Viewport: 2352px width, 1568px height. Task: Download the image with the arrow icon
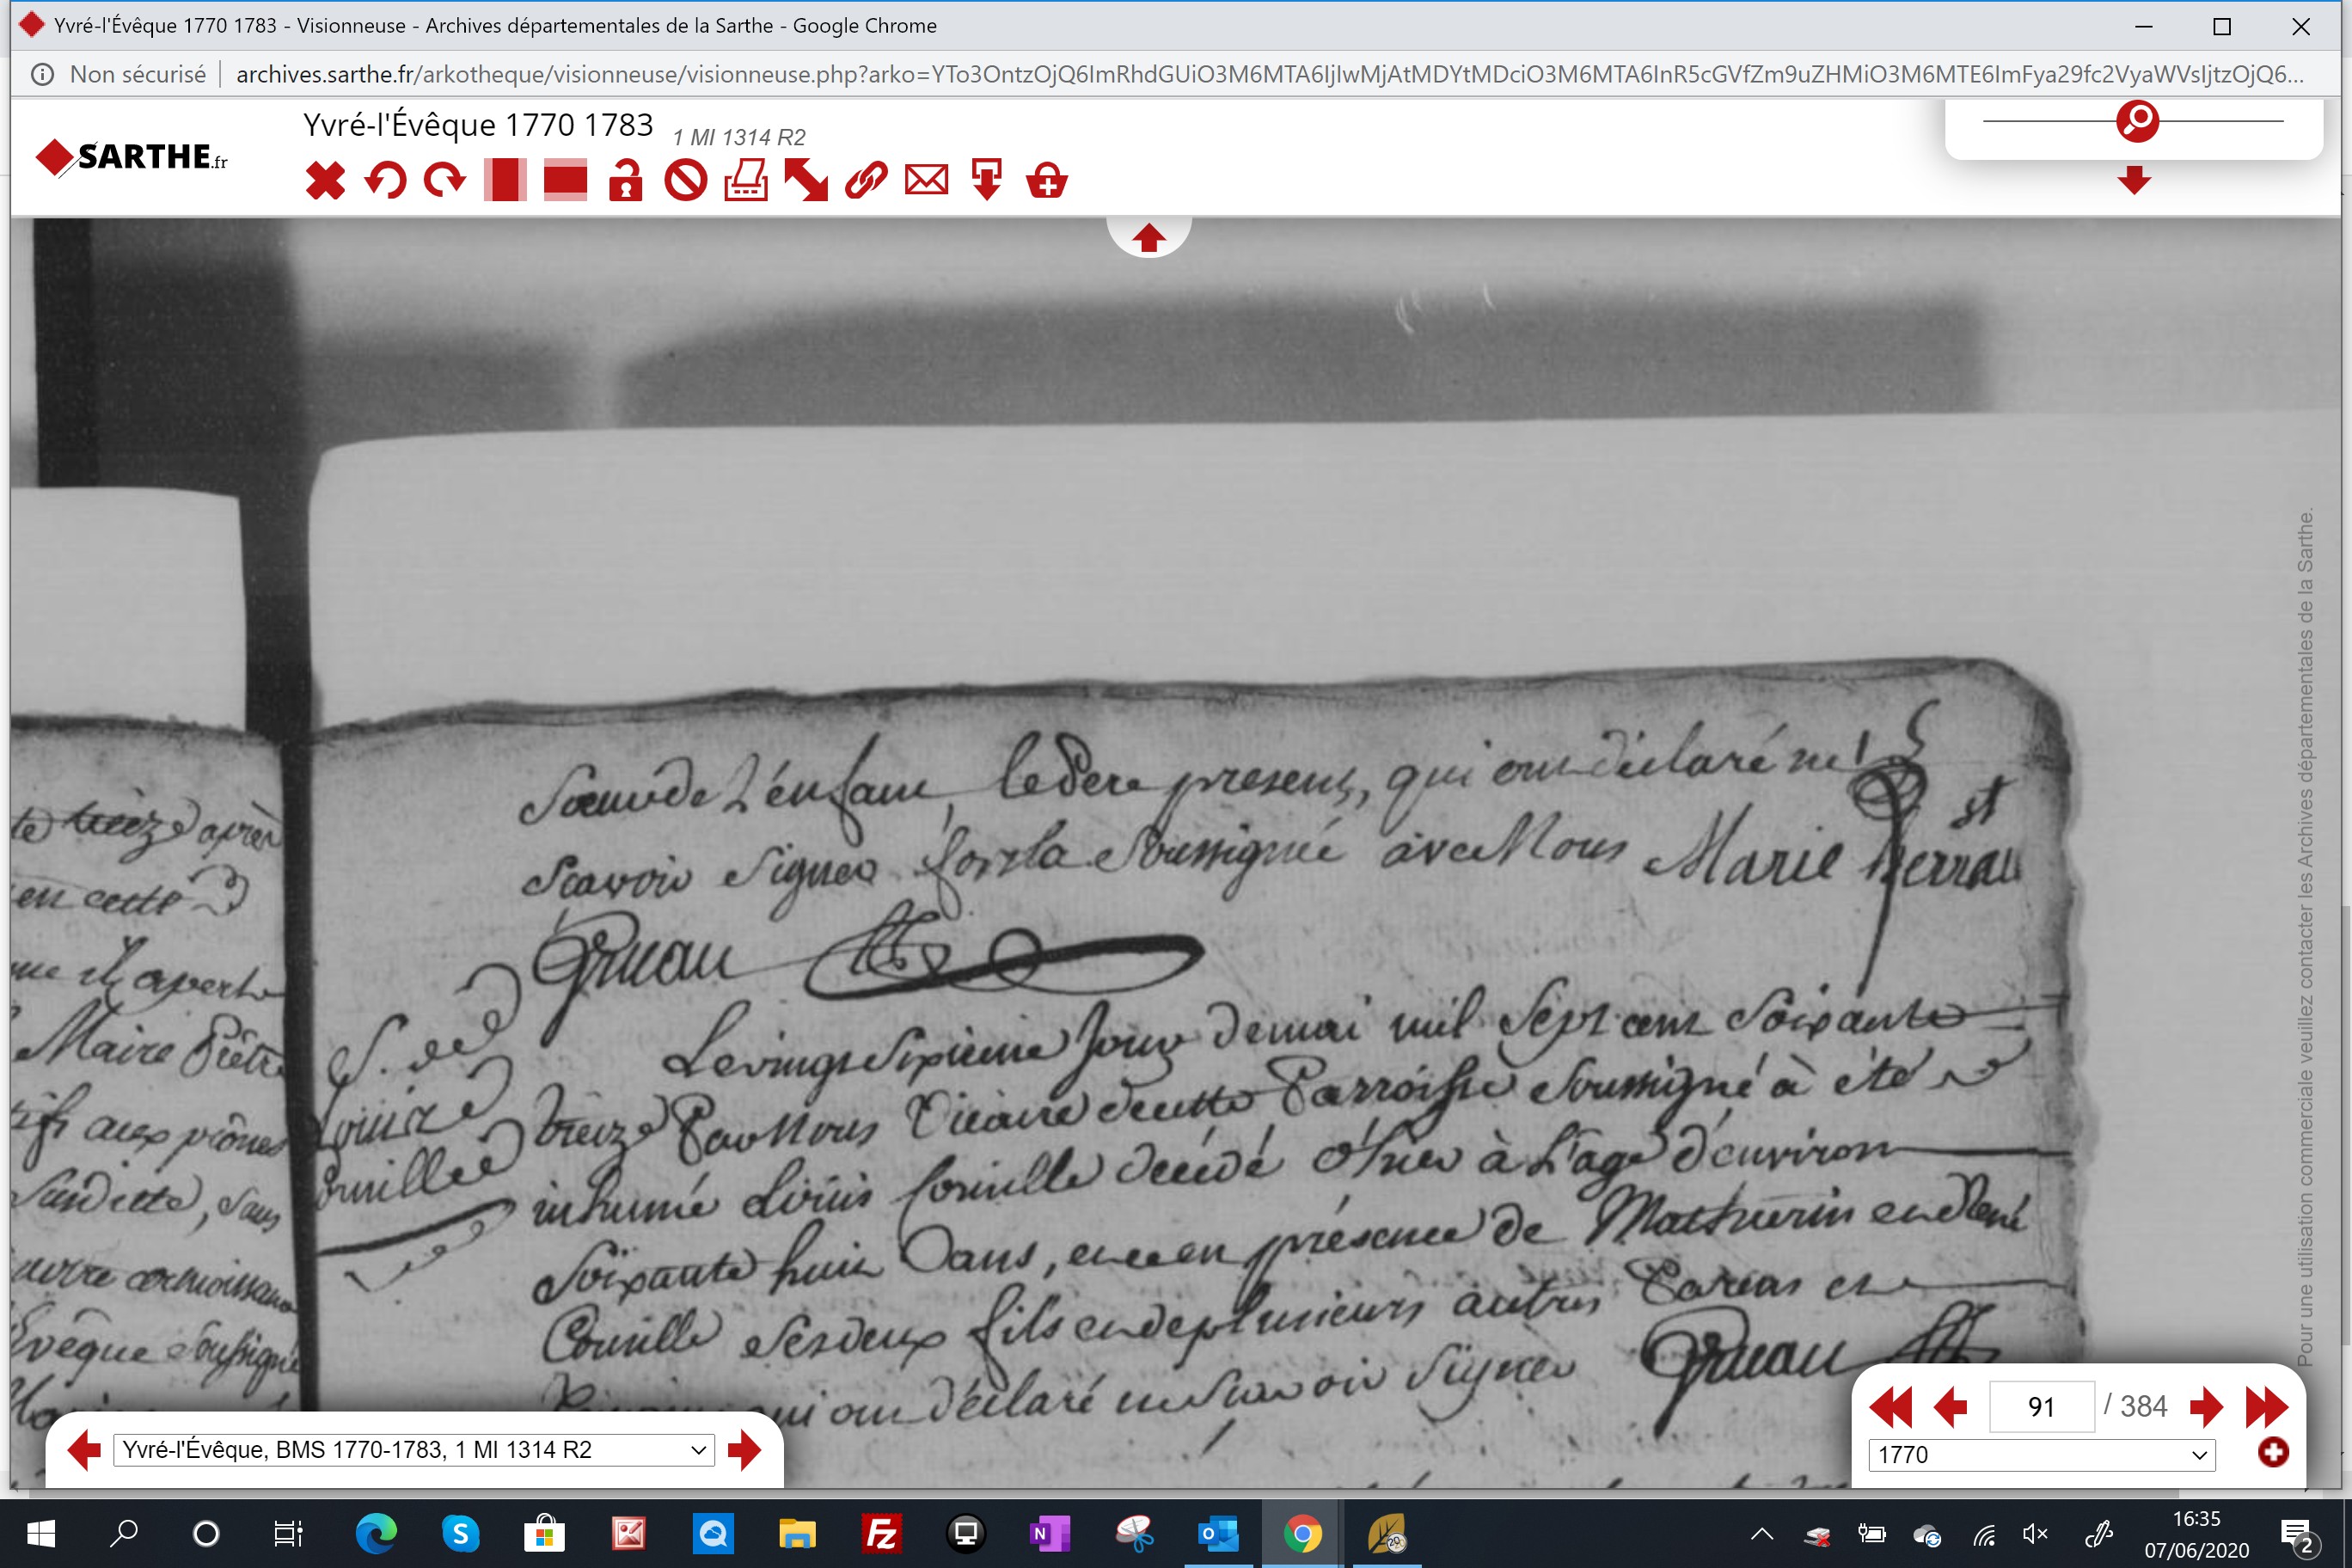click(987, 181)
